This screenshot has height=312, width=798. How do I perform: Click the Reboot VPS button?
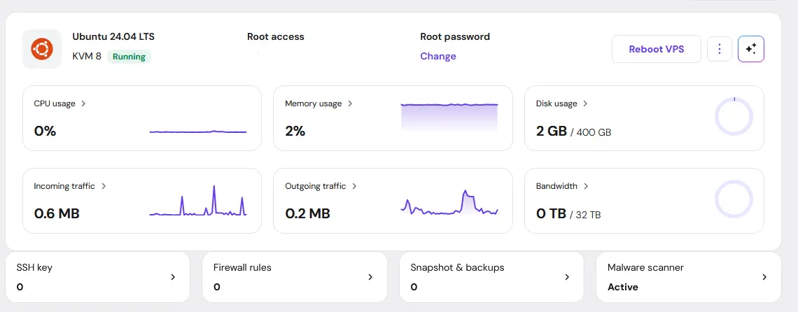point(657,49)
